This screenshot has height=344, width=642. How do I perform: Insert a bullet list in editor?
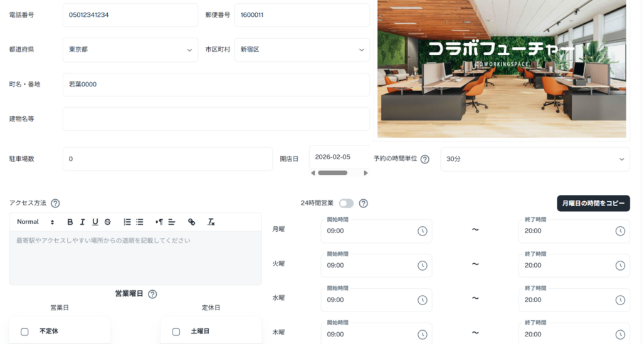pos(140,222)
